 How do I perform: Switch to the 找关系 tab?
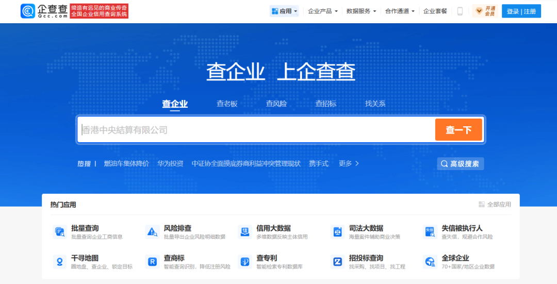pyautogui.click(x=375, y=104)
